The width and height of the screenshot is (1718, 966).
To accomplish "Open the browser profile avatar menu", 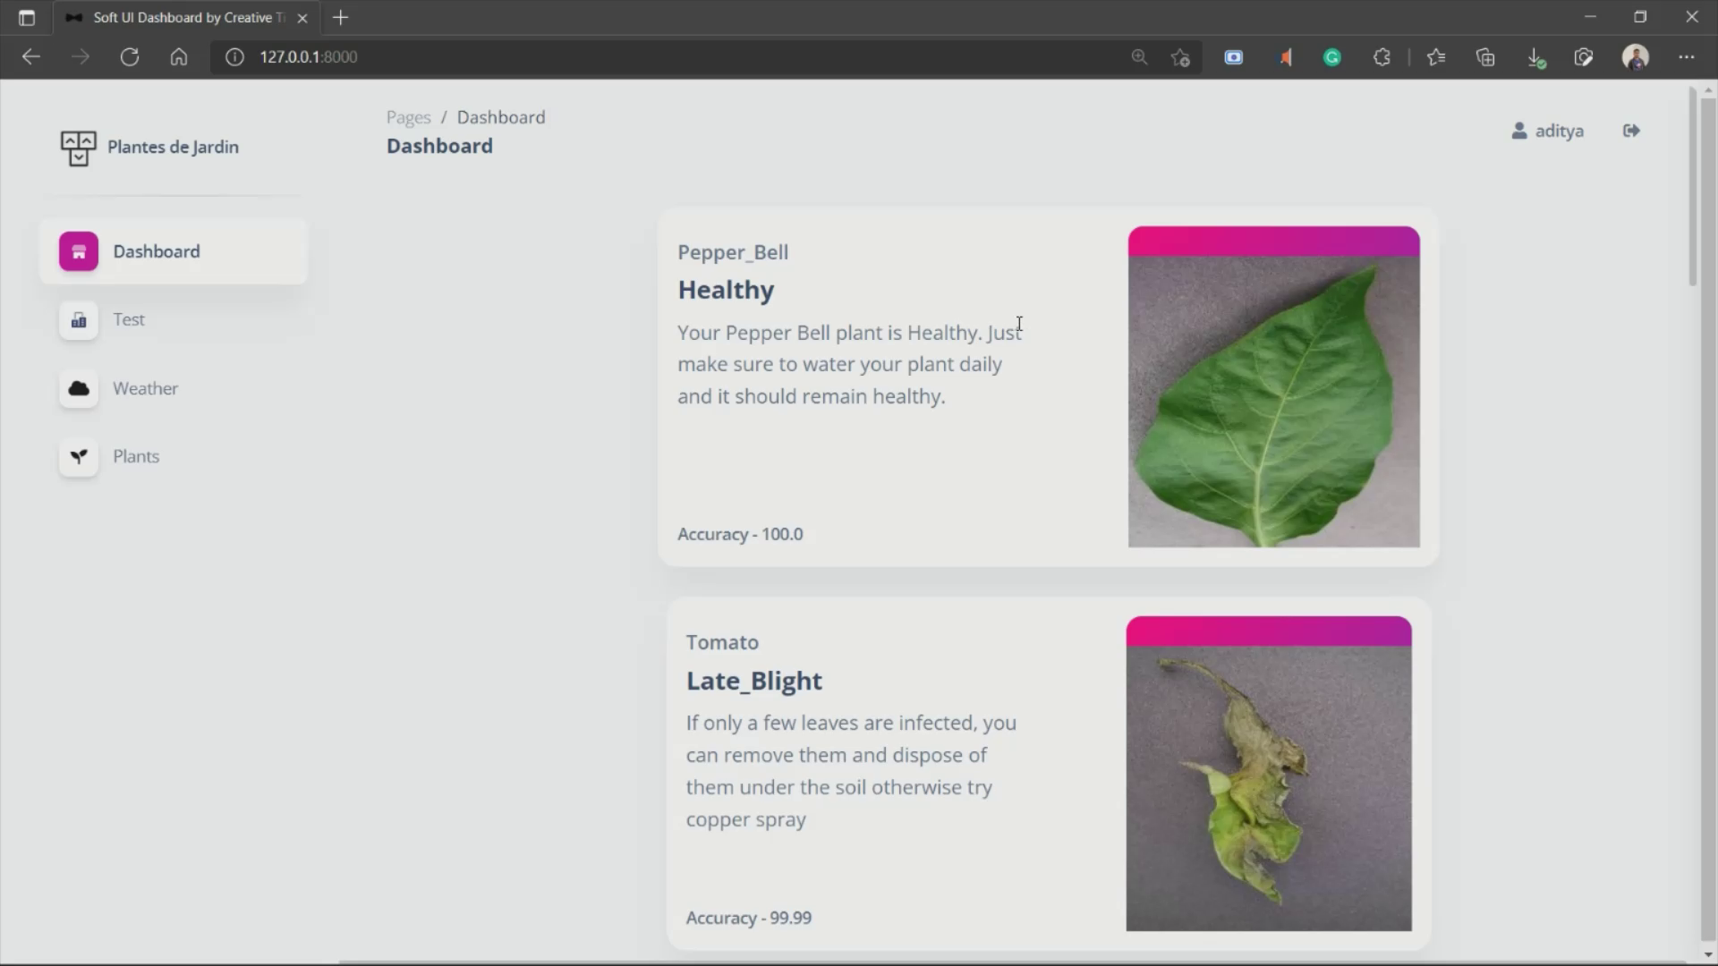I will [1636, 57].
